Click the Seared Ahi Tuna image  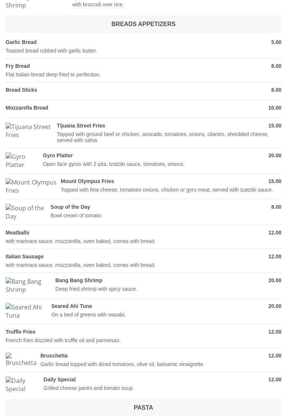click(x=26, y=311)
